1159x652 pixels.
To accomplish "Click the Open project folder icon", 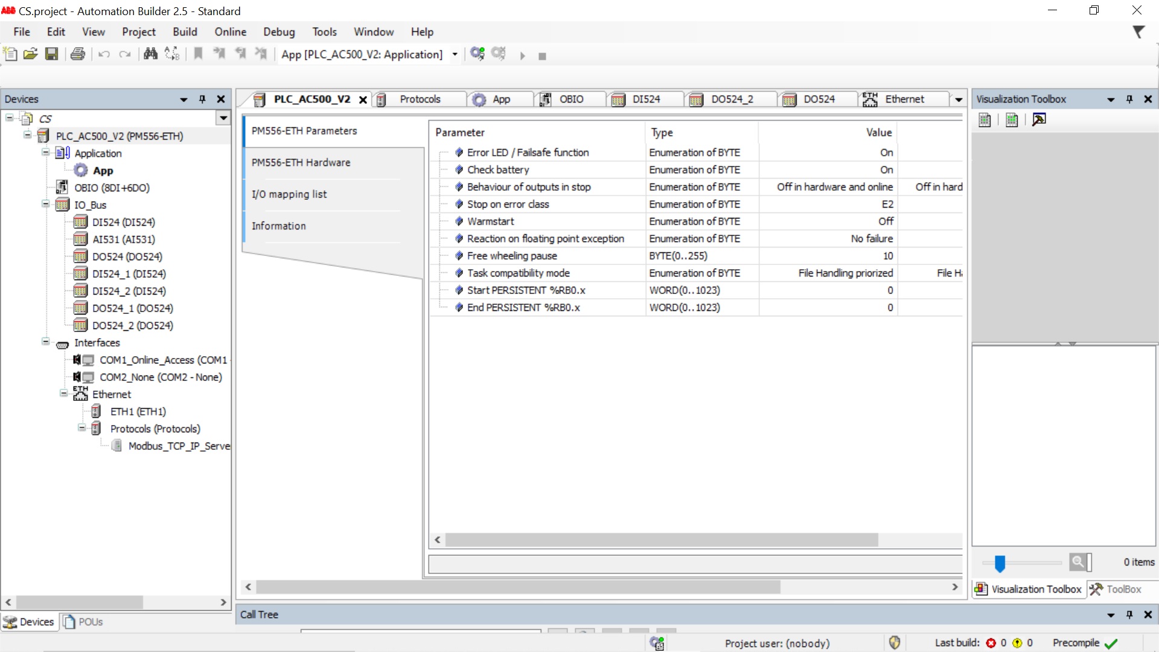I will [x=31, y=54].
